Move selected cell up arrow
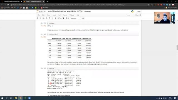 click(53, 18)
